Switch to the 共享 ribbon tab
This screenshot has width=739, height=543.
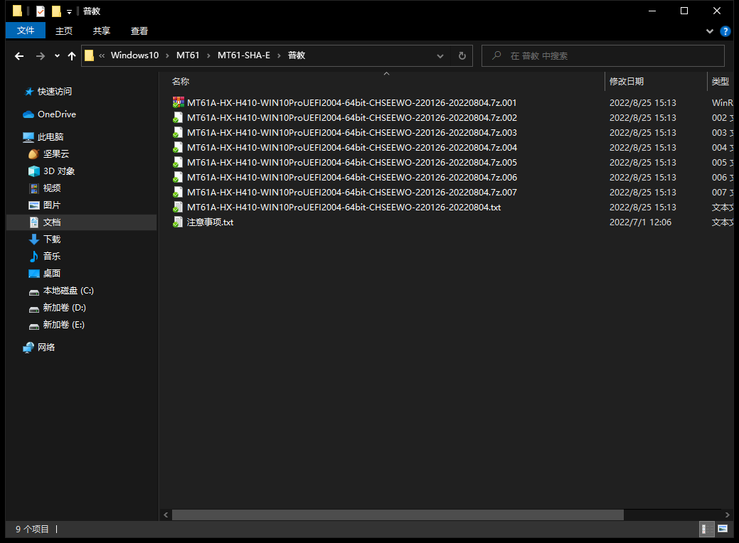[x=102, y=31]
